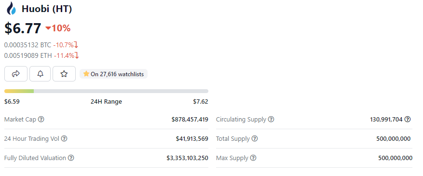Image resolution: width=423 pixels, height=176 pixels.
Task: Select the Huobi (HT) title
Action: pyautogui.click(x=47, y=9)
